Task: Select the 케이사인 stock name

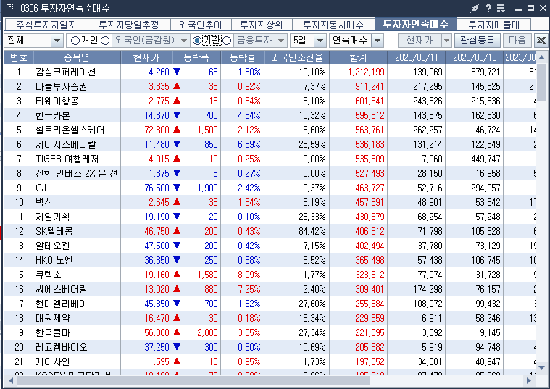Action: point(53,361)
